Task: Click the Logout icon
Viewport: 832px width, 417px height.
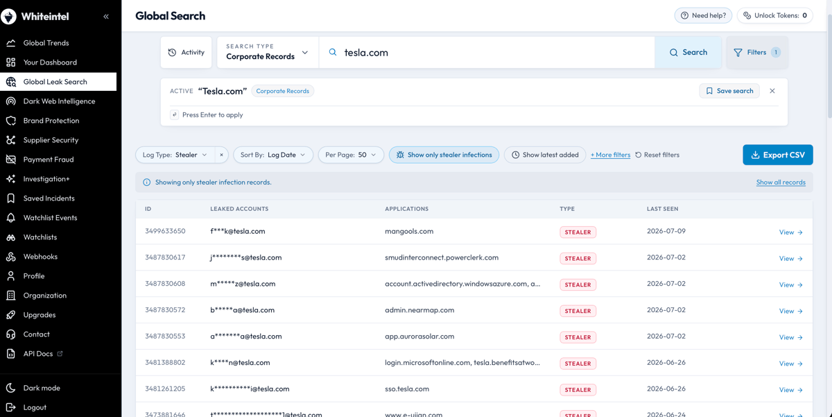Action: pyautogui.click(x=11, y=408)
